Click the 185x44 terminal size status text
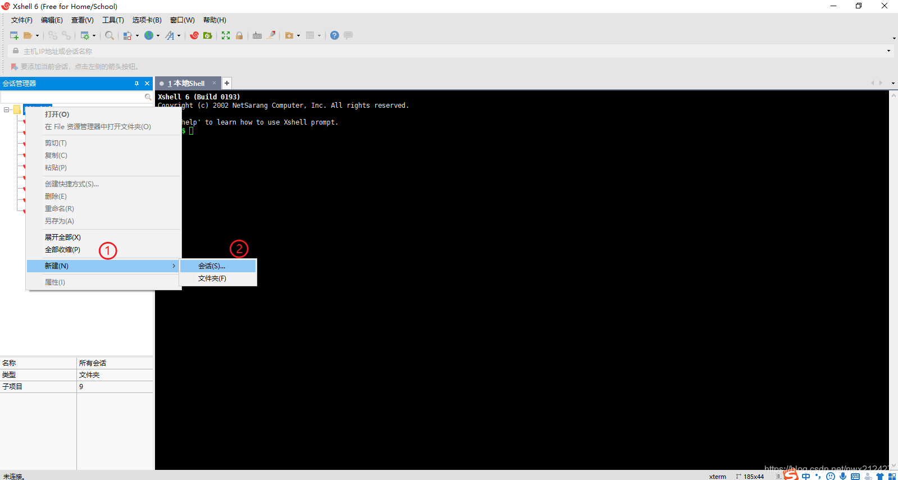The height and width of the screenshot is (480, 898). pyautogui.click(x=754, y=477)
